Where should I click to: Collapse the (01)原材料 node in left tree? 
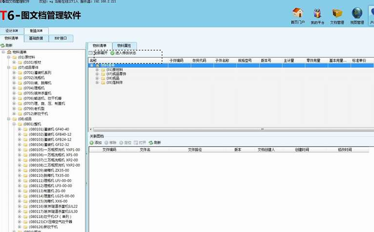pyautogui.click(x=9, y=57)
